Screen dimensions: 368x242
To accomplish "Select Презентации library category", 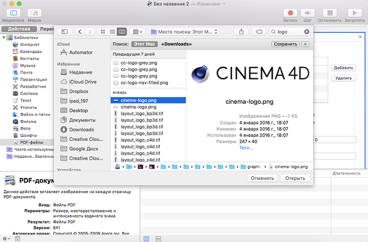I will coord(30,80).
